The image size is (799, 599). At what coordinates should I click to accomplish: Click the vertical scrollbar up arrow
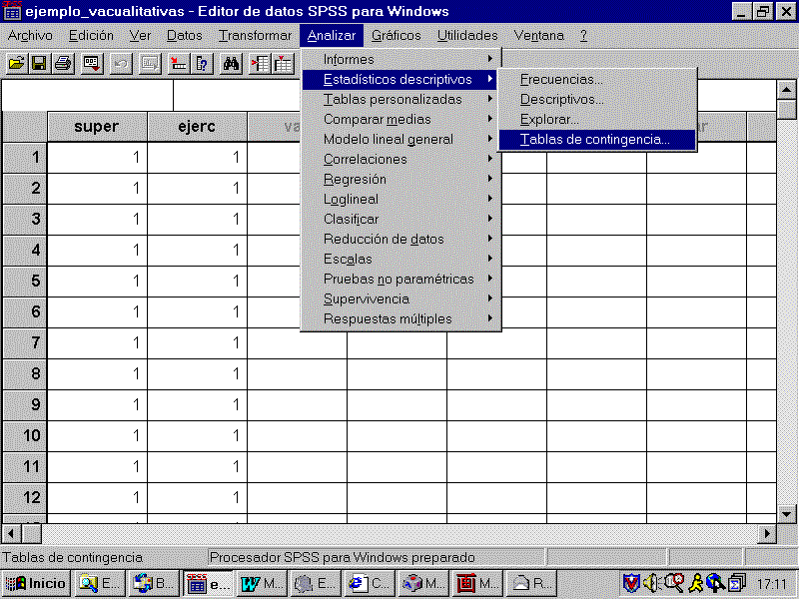click(787, 90)
